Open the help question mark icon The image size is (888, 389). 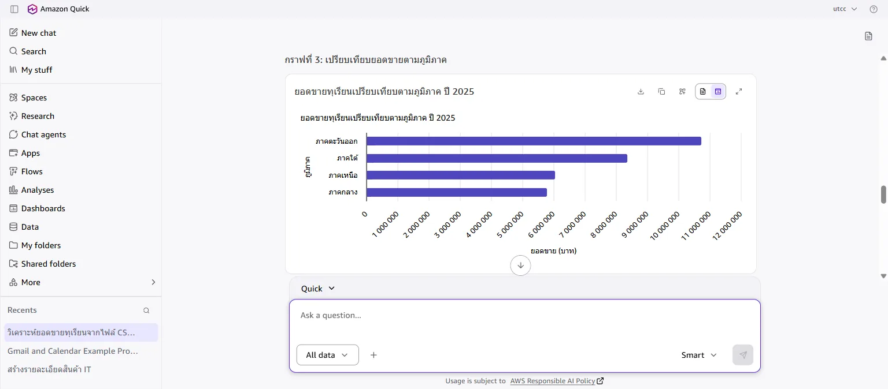[874, 9]
